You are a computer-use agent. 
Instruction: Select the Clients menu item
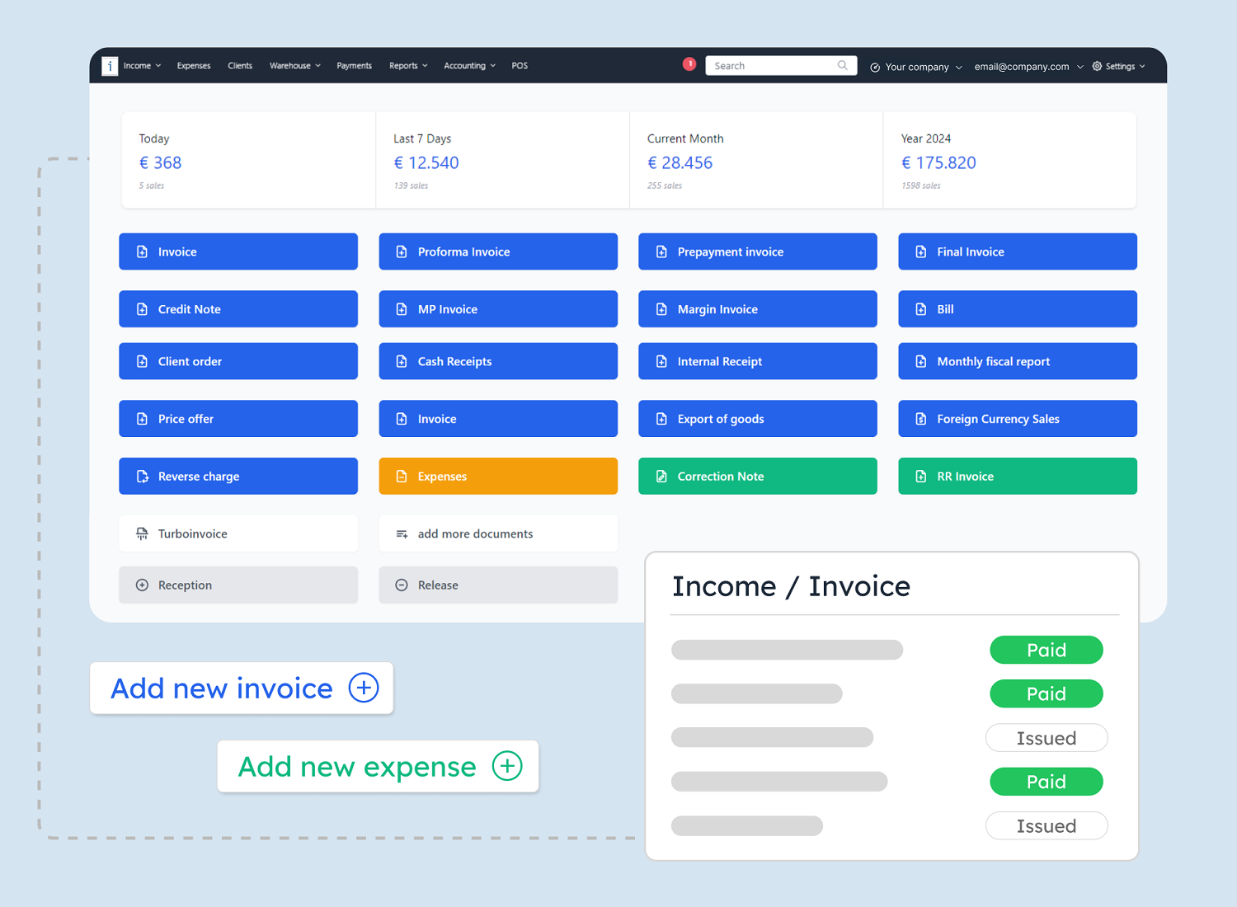[240, 65]
